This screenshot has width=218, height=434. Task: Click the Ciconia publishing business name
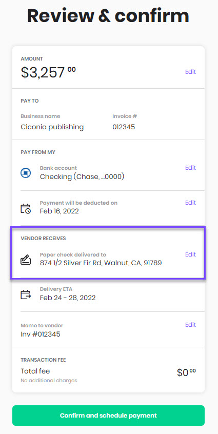(x=52, y=127)
